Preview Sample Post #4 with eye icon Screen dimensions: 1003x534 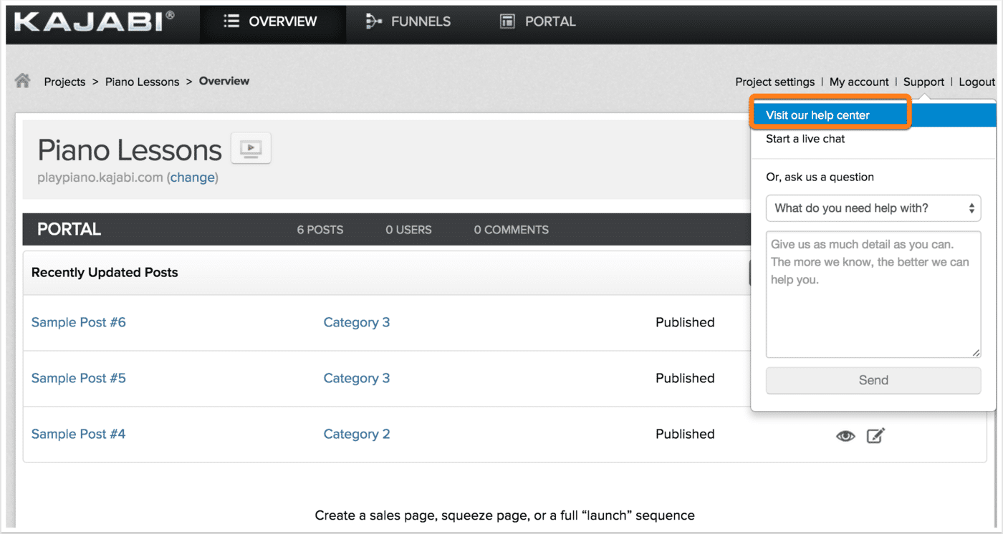[845, 435]
